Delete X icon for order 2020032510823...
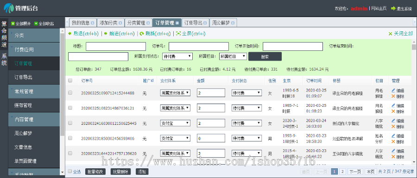Screen dimensions: 417x178 pos(393,111)
